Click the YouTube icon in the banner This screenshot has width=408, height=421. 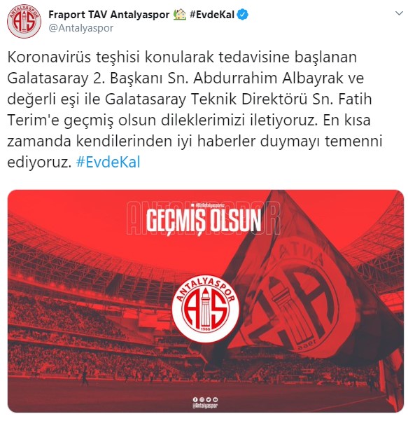click(215, 400)
